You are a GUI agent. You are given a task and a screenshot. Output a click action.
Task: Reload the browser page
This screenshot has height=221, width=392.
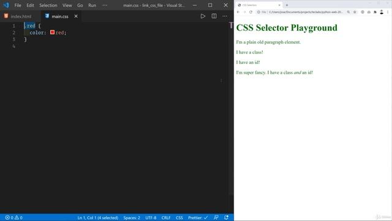coord(251,12)
